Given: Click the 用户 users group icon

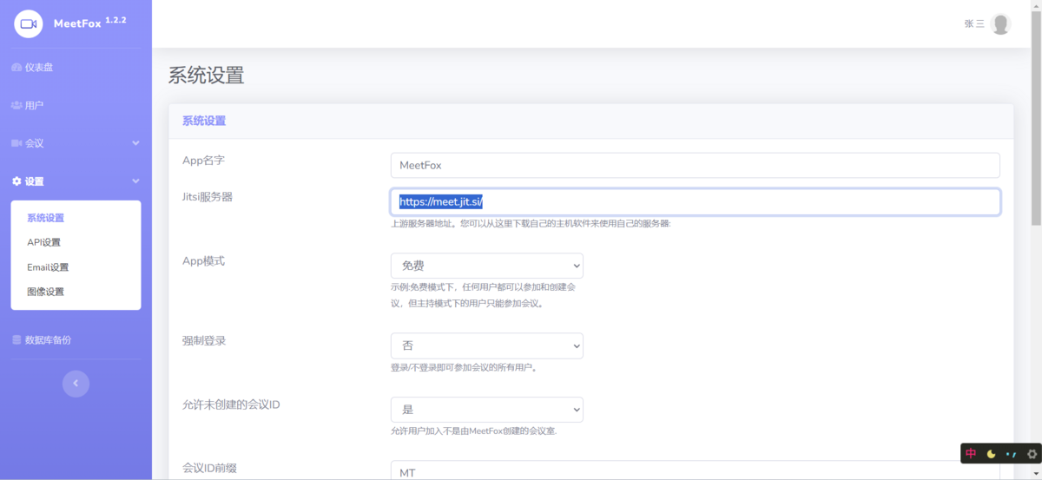Looking at the screenshot, I should click(16, 105).
